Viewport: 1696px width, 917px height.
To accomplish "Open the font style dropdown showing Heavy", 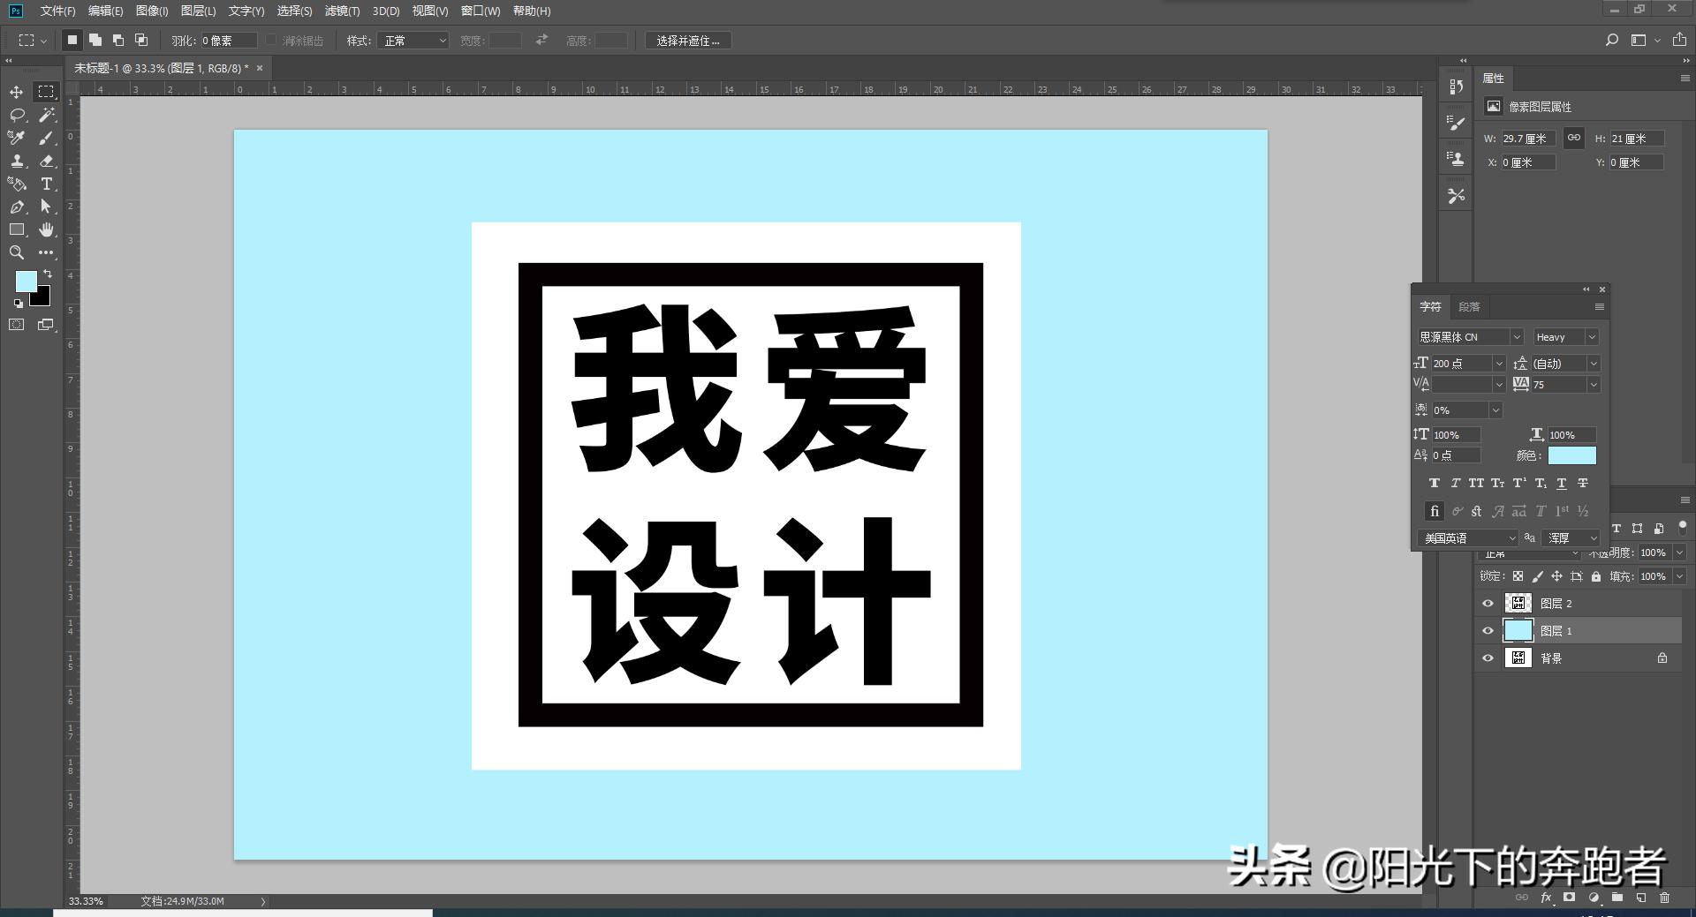I will [x=1594, y=336].
